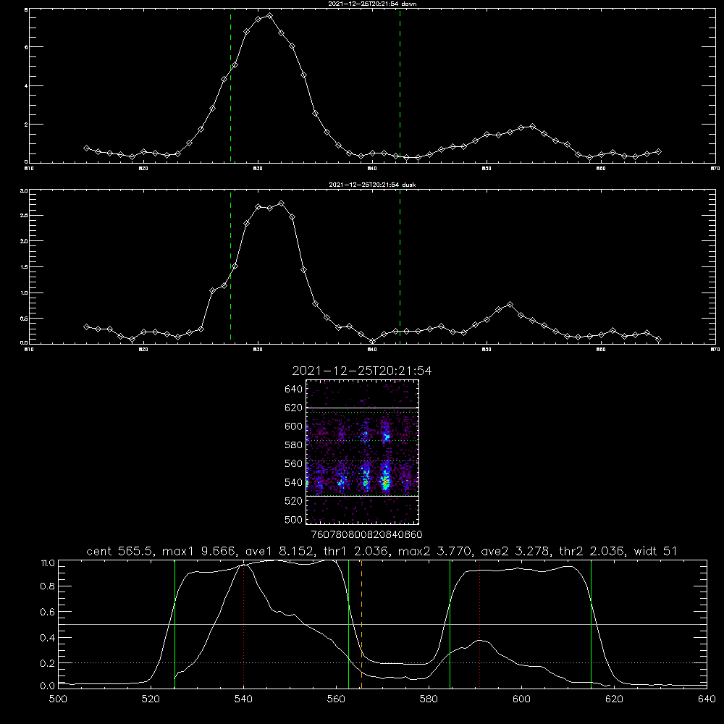Click dawn plot y-axis label '4'
This screenshot has height=724, width=724.
coord(26,86)
